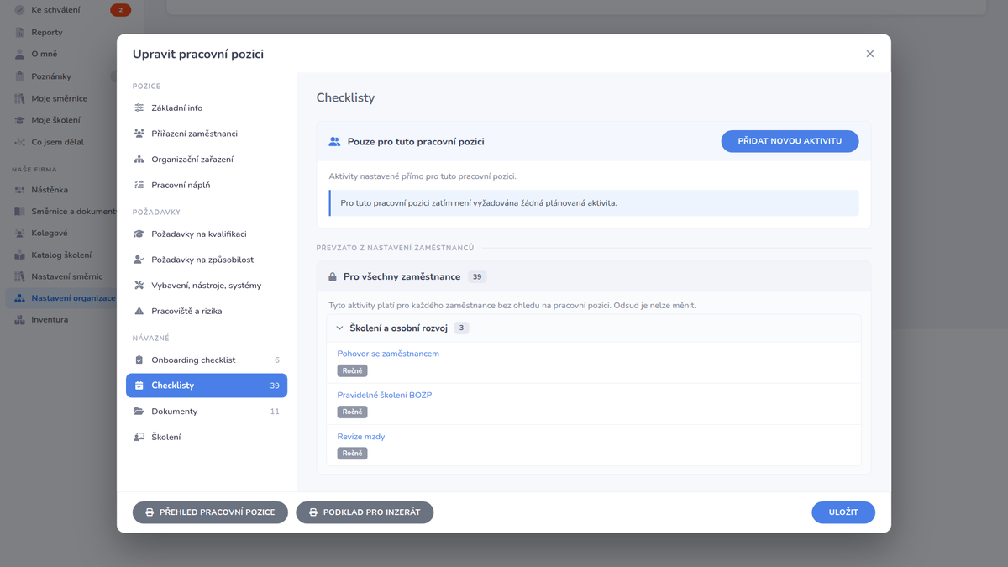Open Pravidelné školení BOZP link
The width and height of the screenshot is (1008, 567).
(x=385, y=395)
